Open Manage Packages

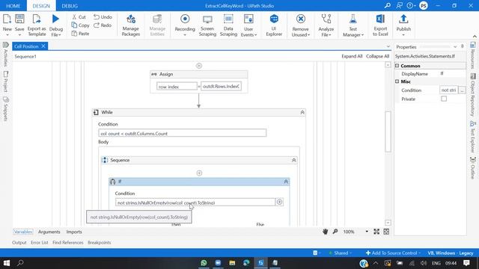point(131,25)
